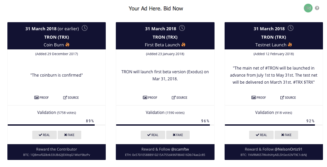Click the flame icon beside Testnet Launch
The image size is (327, 167).
pyautogui.click(x=289, y=45)
